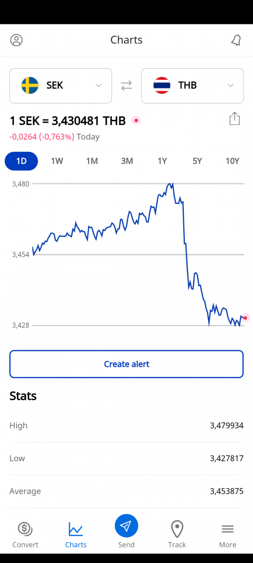Tap the pink live-rate indicator dot
This screenshot has width=253, height=563.
(136, 120)
